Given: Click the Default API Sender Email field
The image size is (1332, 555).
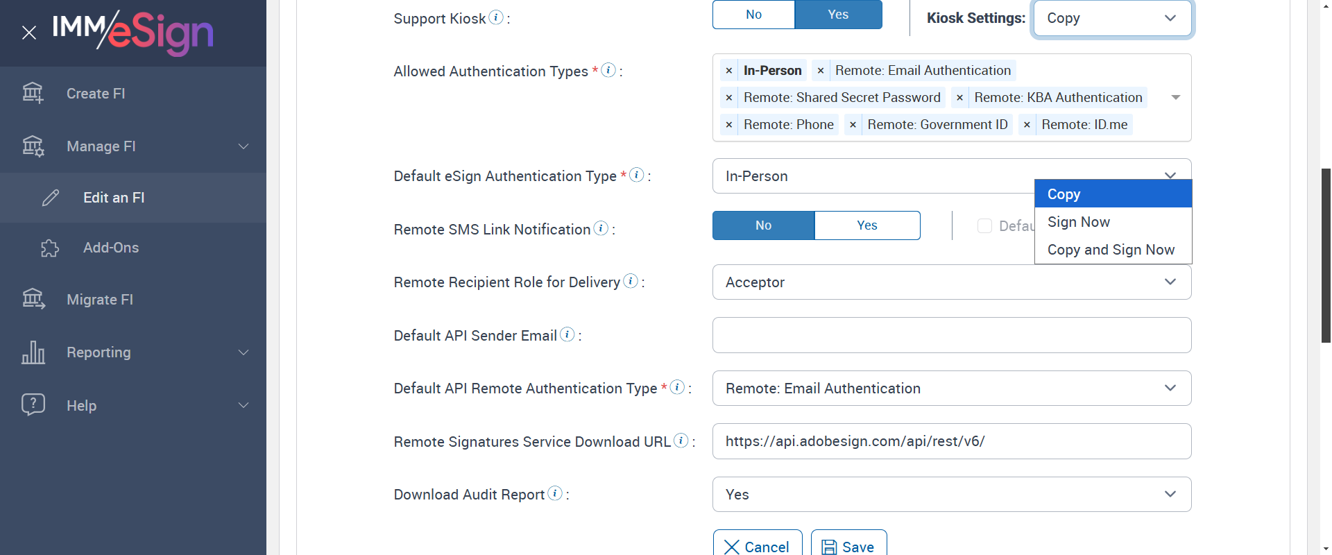Looking at the screenshot, I should click(951, 336).
